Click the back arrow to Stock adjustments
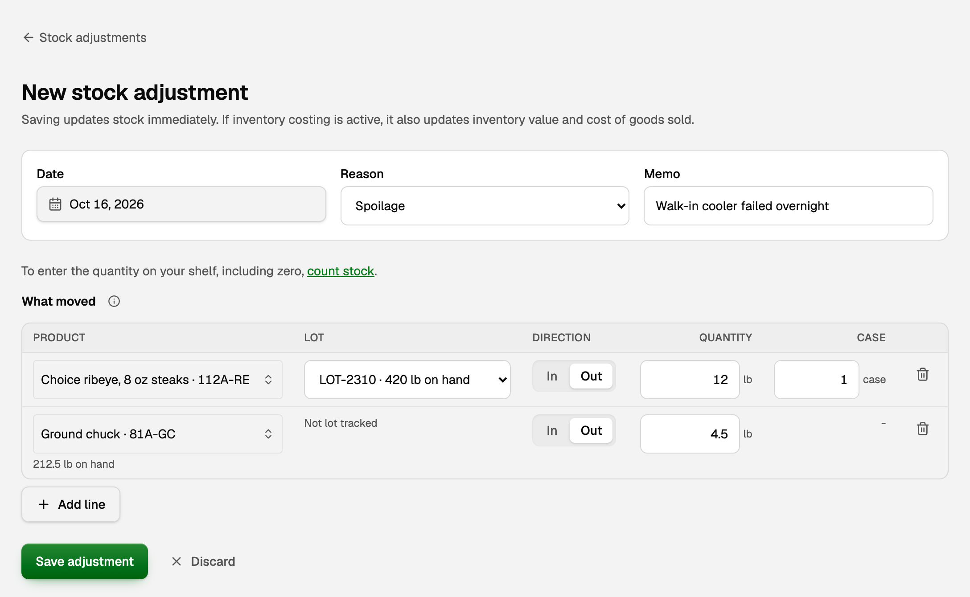Image resolution: width=970 pixels, height=597 pixels. click(28, 37)
